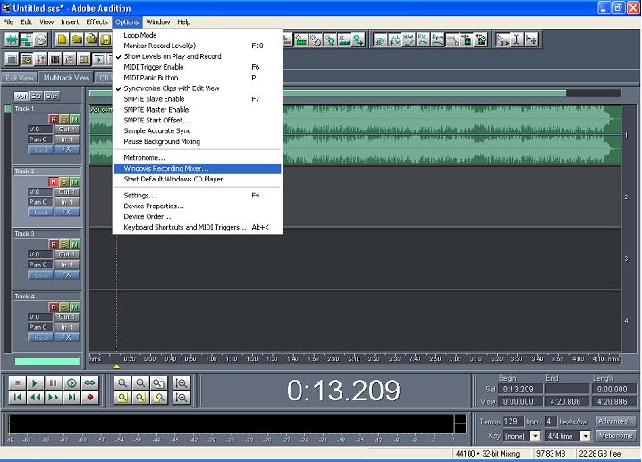Jump to the end with Go to End
This screenshot has width=642, height=462.
click(72, 397)
